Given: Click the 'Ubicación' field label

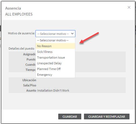Looking at the screenshot, I should [29, 80].
